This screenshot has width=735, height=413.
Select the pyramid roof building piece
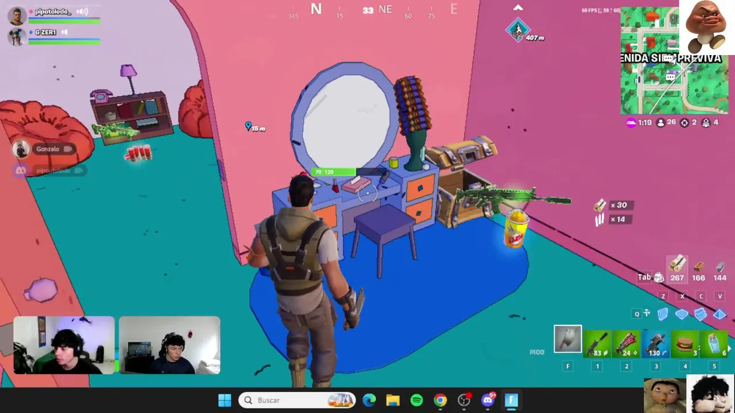pos(719,314)
